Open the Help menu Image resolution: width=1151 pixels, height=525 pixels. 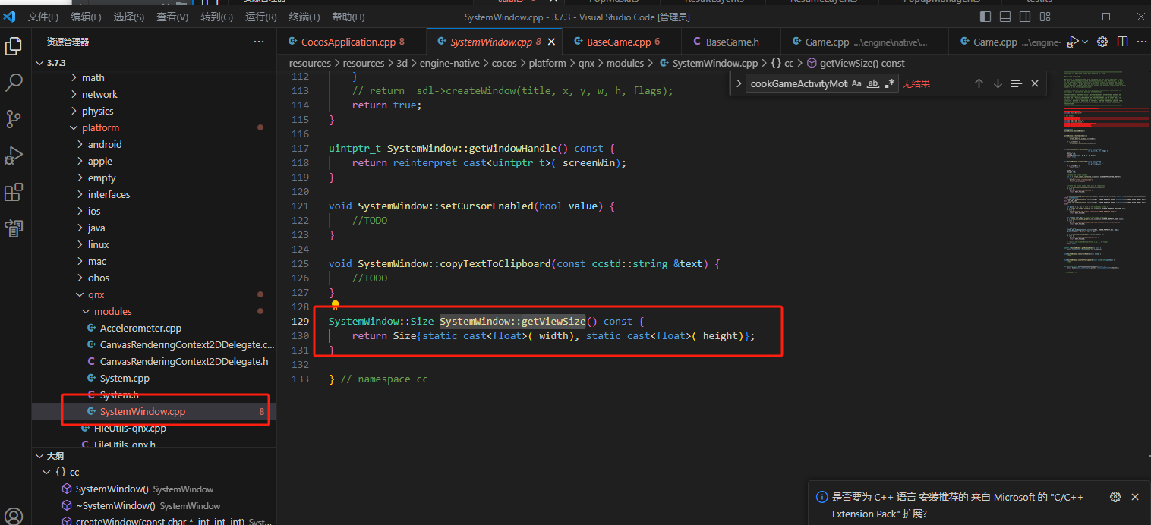coord(348,17)
